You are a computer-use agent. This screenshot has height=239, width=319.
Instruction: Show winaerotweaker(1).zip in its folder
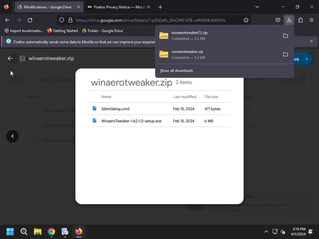(285, 35)
